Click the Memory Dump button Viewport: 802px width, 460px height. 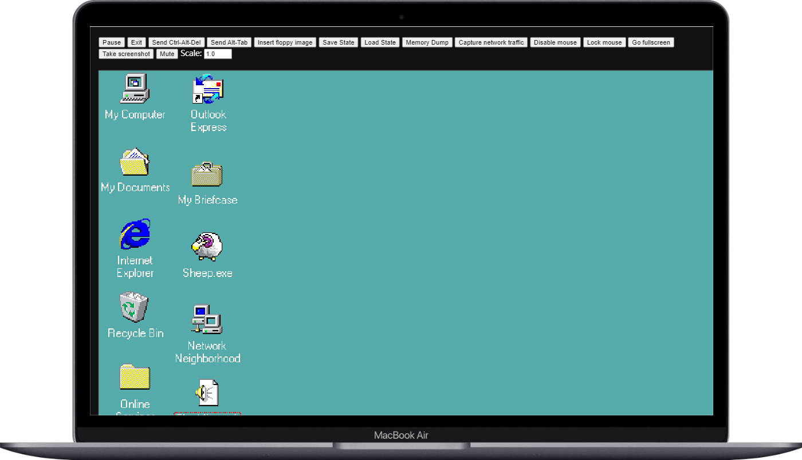pos(427,42)
